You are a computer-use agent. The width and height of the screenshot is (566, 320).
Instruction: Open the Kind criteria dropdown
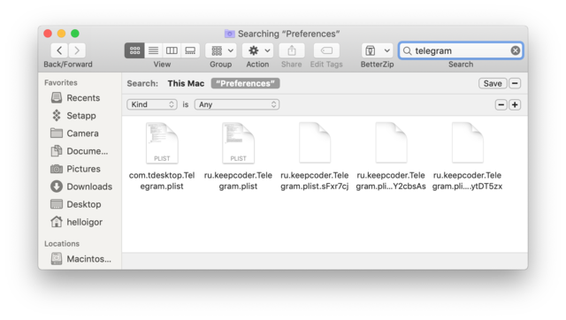(152, 104)
